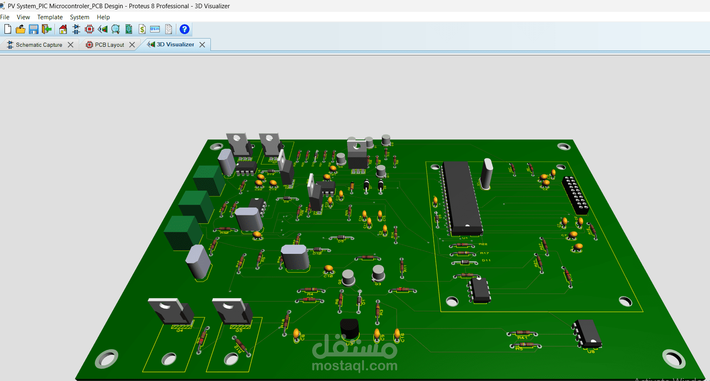Open help with the blue question mark icon
Image resolution: width=710 pixels, height=381 pixels.
[185, 29]
